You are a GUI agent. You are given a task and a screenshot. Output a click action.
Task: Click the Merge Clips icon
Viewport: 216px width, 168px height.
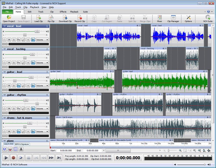point(145,18)
